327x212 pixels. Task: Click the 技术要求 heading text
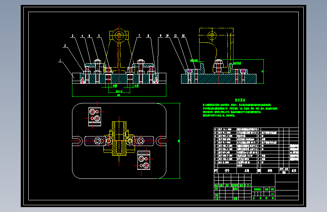tap(240, 100)
